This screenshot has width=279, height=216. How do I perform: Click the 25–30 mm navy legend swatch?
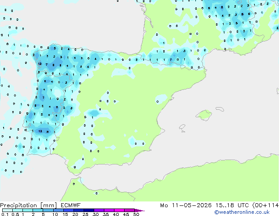point(89,210)
